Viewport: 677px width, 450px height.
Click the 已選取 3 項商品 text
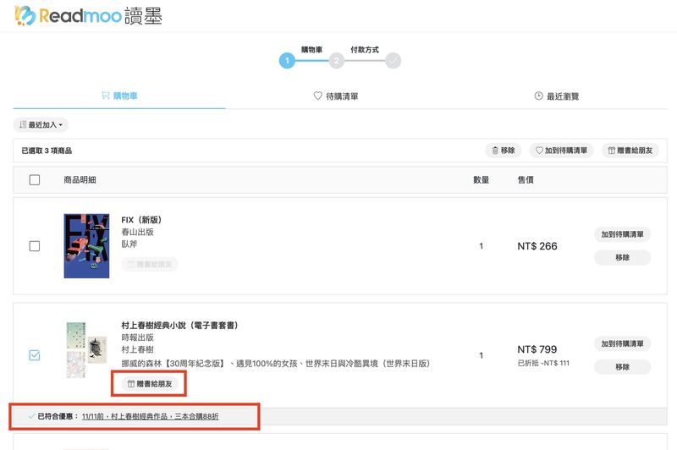[47, 151]
